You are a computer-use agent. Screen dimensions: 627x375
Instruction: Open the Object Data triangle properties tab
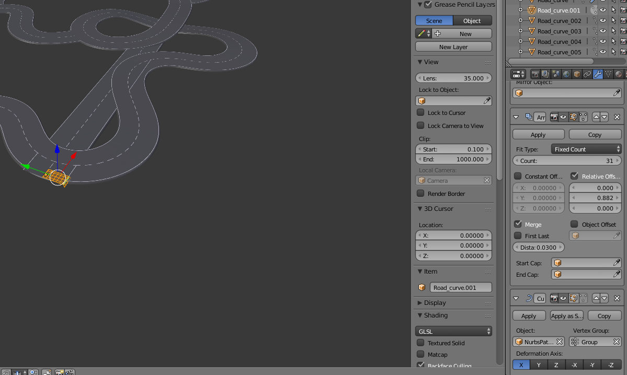tap(608, 74)
